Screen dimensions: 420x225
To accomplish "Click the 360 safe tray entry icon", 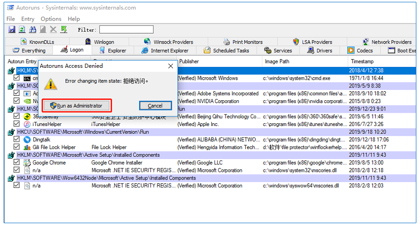I will click(27, 117).
